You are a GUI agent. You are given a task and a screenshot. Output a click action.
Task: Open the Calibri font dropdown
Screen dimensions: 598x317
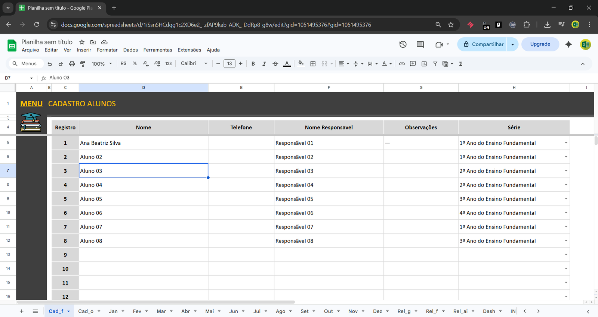click(194, 63)
